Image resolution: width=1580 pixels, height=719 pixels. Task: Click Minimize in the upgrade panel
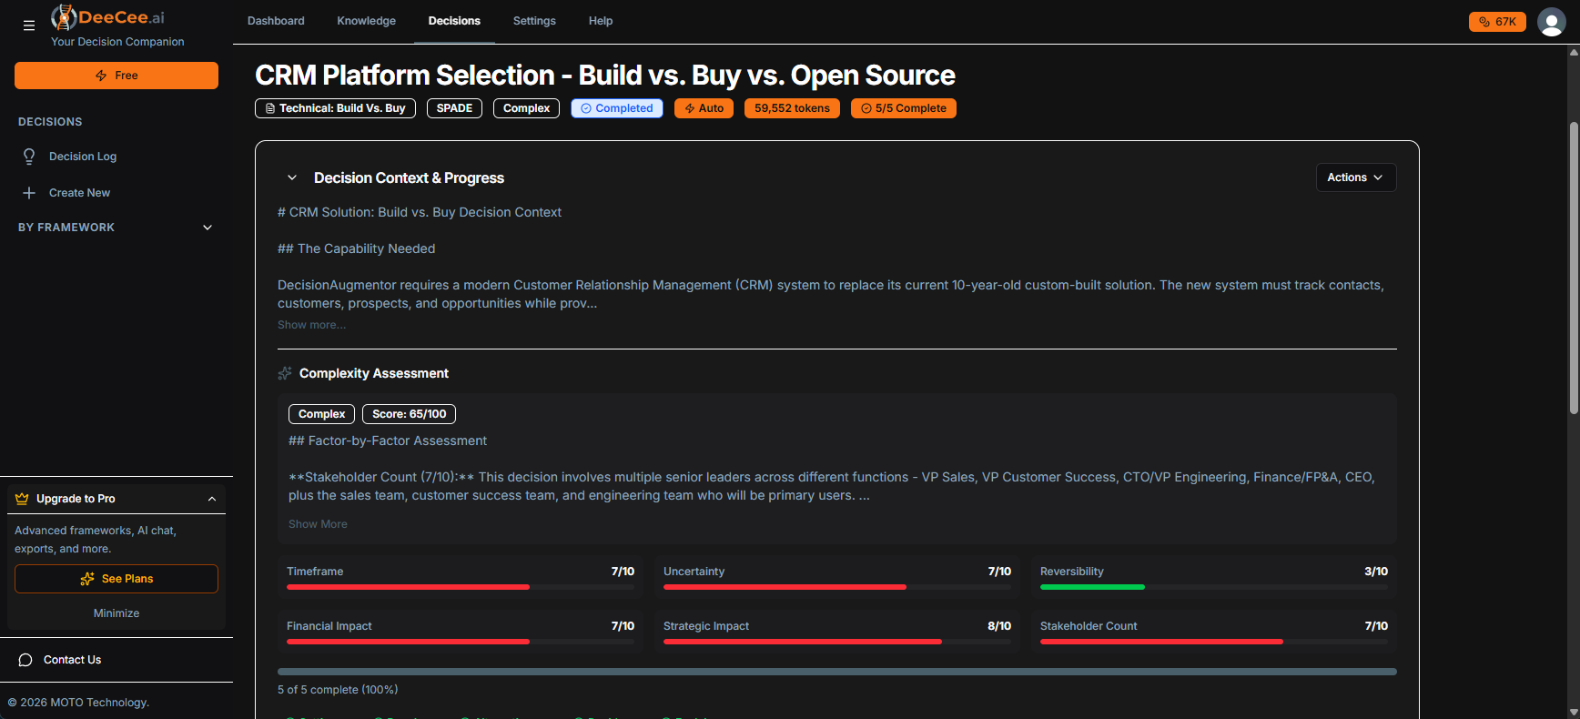(x=116, y=613)
